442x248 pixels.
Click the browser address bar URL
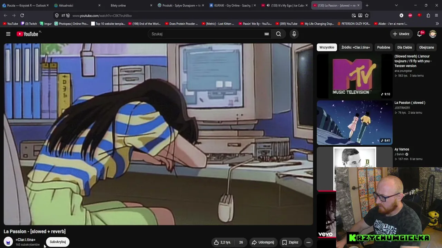tap(102, 15)
